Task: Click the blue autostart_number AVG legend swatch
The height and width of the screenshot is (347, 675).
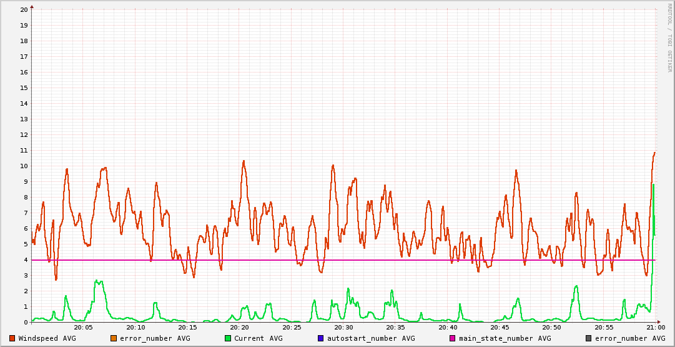Action: (320, 338)
